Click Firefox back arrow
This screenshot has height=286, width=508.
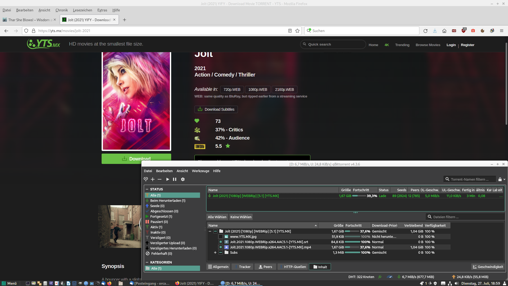point(6,31)
